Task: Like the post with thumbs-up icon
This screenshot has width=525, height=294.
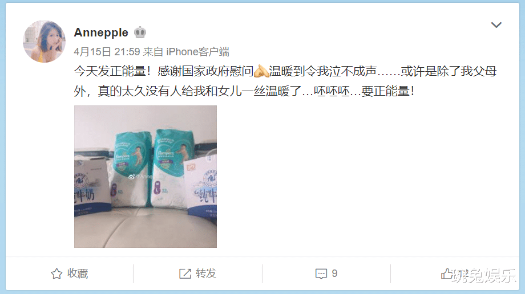Action: pyautogui.click(x=447, y=273)
